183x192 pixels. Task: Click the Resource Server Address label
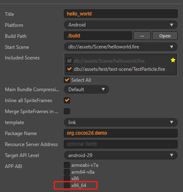pos(31,144)
